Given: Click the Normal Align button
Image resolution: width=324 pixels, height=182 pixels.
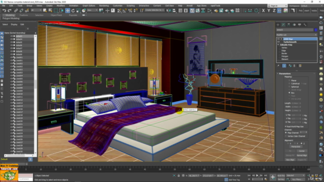Looking at the screenshot, I should click(302, 155).
